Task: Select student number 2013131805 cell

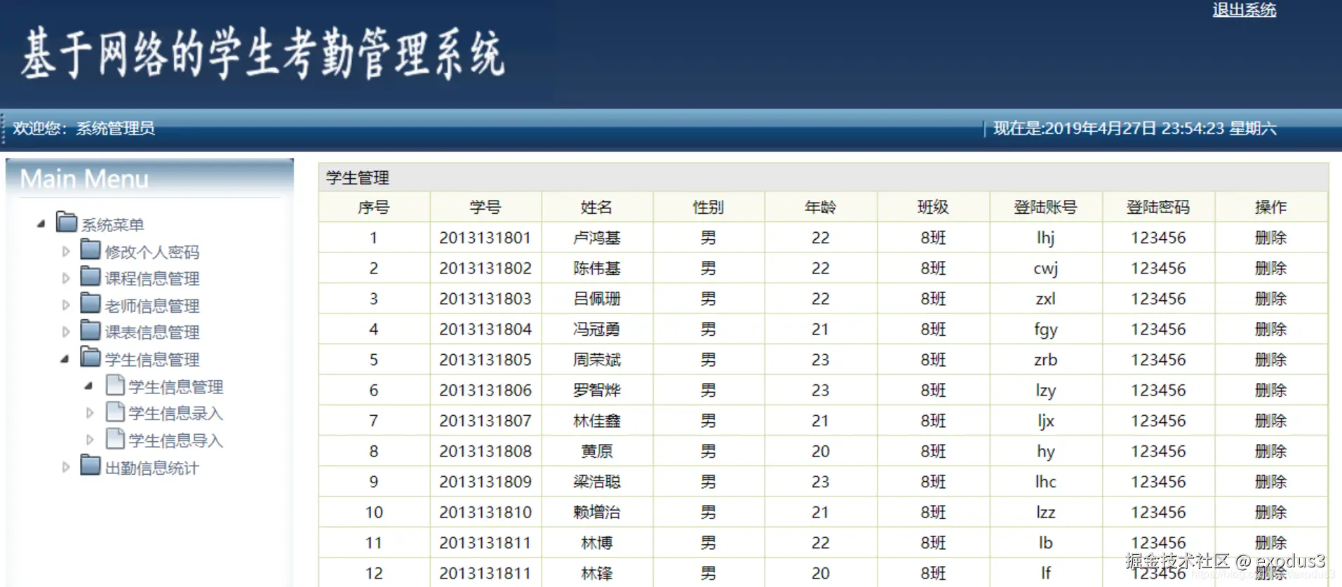Action: coord(485,360)
